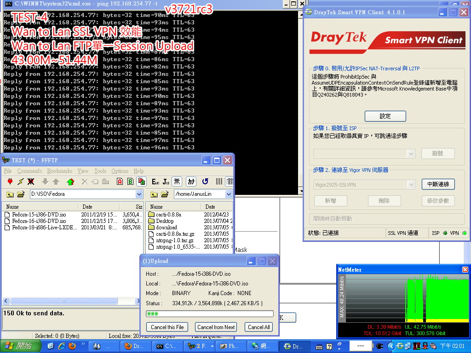Open the Help menu in FFFTP

tap(138, 171)
